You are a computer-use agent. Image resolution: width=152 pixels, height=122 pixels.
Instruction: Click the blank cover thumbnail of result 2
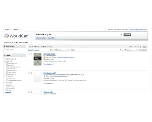pyautogui.click(x=38, y=77)
